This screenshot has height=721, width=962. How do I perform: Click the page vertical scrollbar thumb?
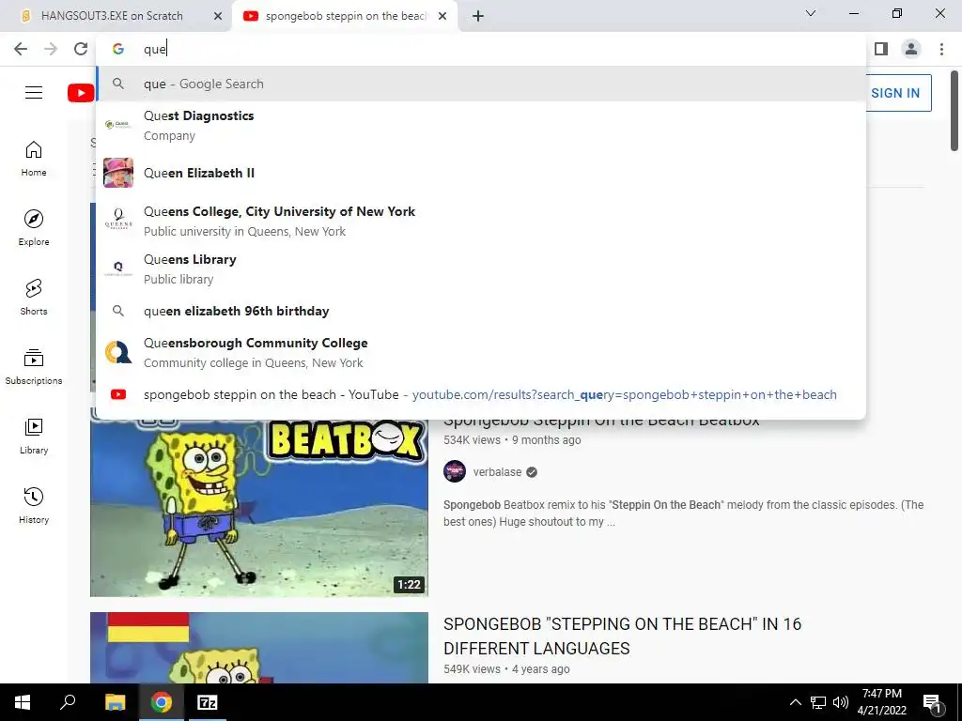tap(954, 111)
